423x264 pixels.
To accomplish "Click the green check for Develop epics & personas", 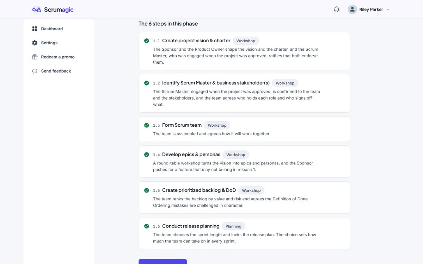I will point(147,155).
